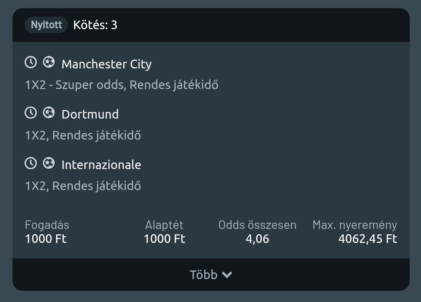Click the Internazionale 1X2, Rendes játékidő line

pyautogui.click(x=83, y=186)
